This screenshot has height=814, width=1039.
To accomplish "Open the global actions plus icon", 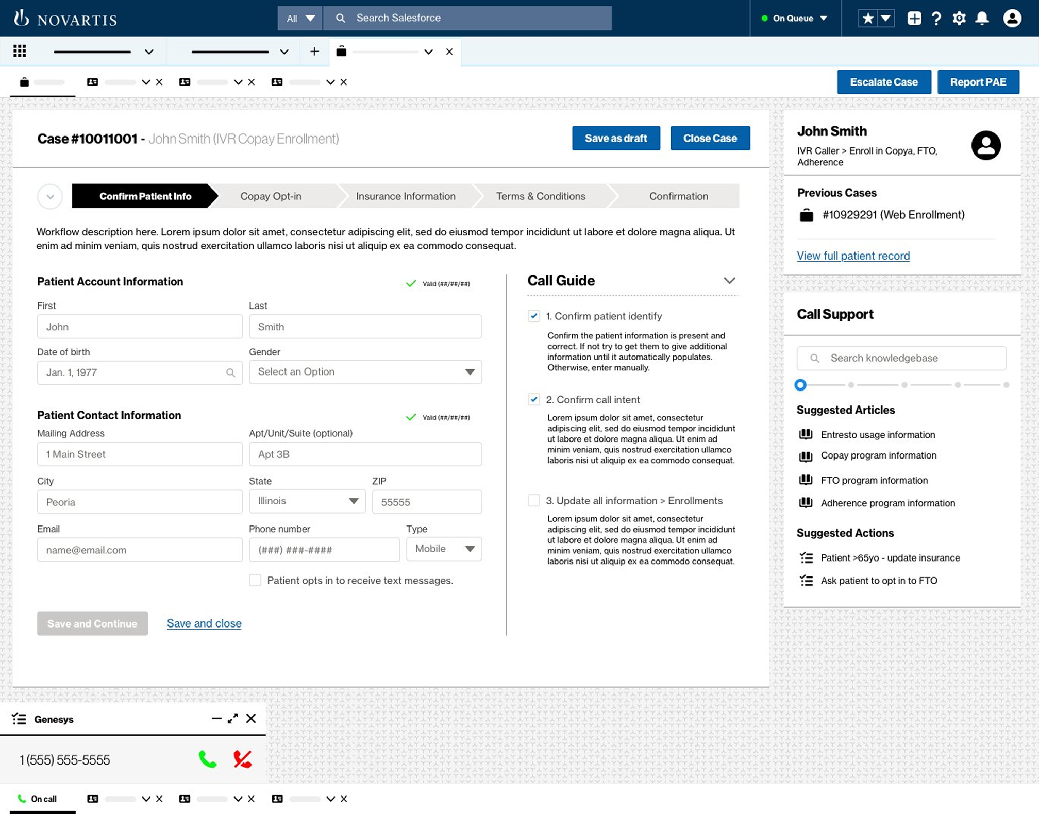I will coord(914,19).
